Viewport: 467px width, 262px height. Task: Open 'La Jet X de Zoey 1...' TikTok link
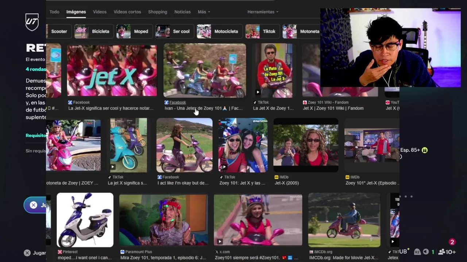[x=273, y=108]
